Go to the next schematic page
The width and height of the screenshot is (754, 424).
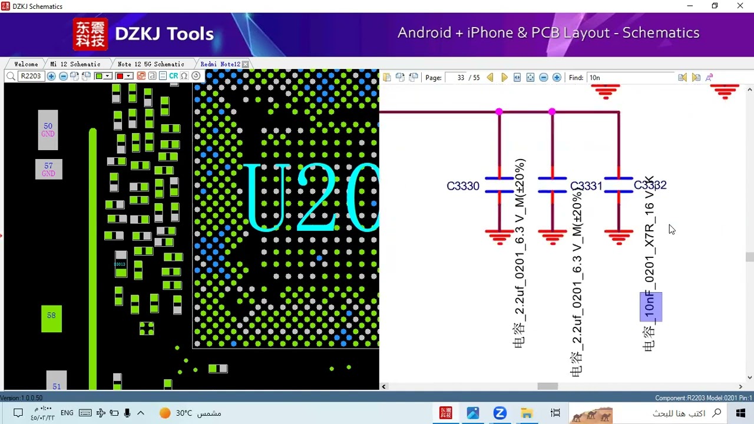504,77
